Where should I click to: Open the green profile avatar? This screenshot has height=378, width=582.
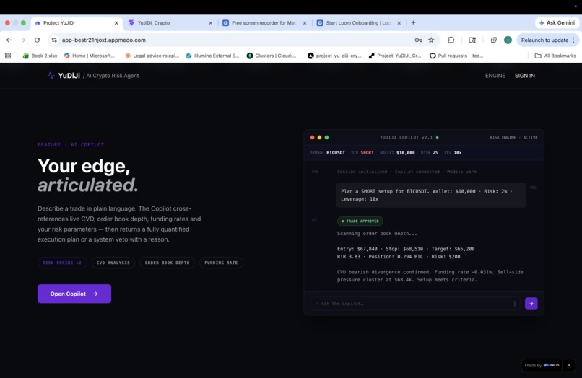pyautogui.click(x=508, y=40)
